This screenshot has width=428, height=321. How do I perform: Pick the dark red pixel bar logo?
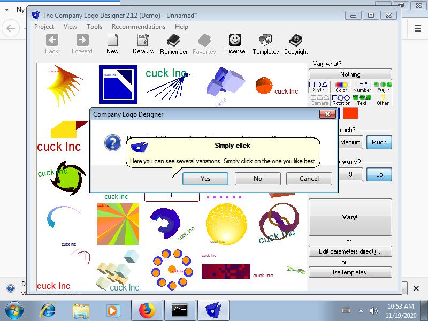pos(226,271)
